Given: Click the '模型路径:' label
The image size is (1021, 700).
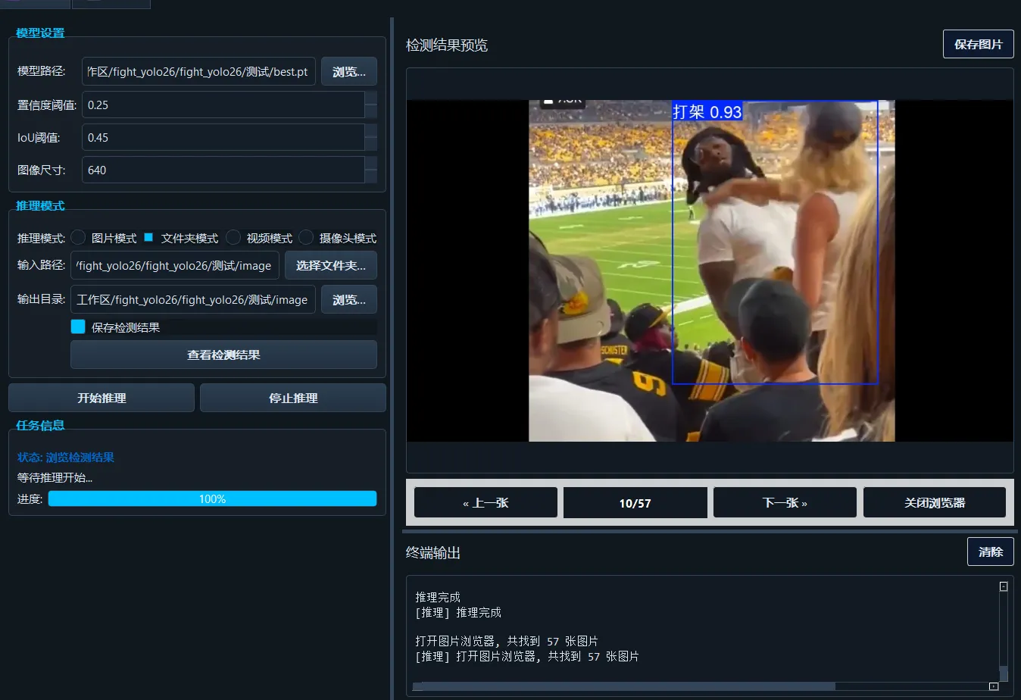Looking at the screenshot, I should click(x=42, y=71).
